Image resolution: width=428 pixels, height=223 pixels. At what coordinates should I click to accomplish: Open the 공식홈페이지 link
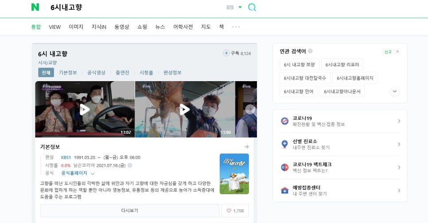[x=74, y=173]
